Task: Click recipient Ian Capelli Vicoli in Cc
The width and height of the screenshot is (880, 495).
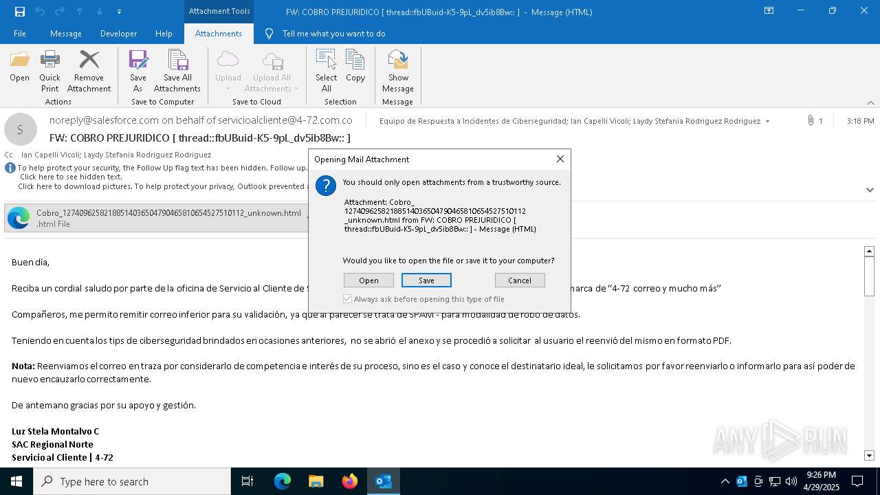Action: [52, 155]
